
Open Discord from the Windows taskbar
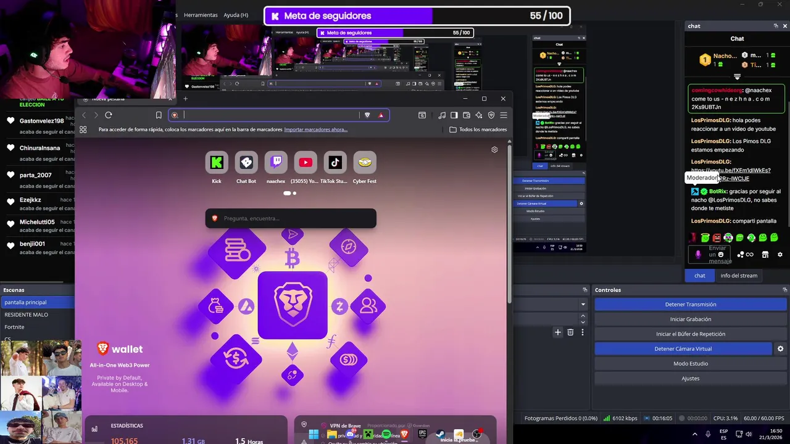(350, 435)
